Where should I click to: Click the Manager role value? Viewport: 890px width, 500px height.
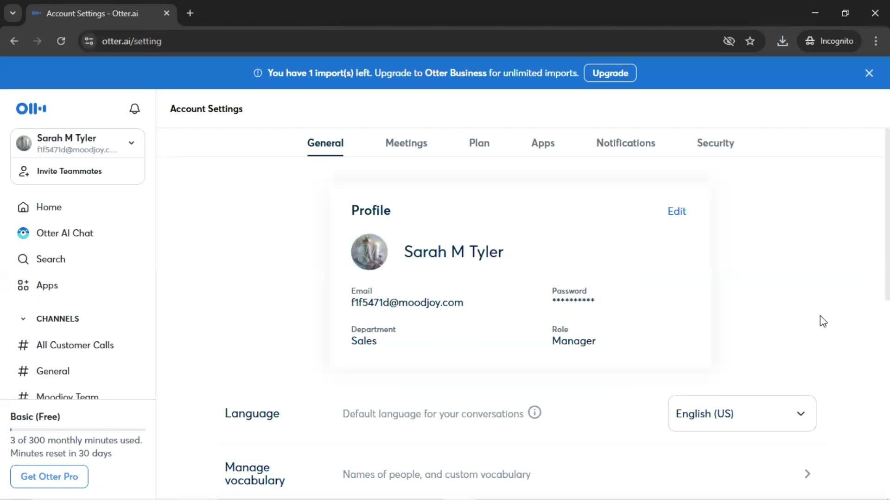coord(573,341)
